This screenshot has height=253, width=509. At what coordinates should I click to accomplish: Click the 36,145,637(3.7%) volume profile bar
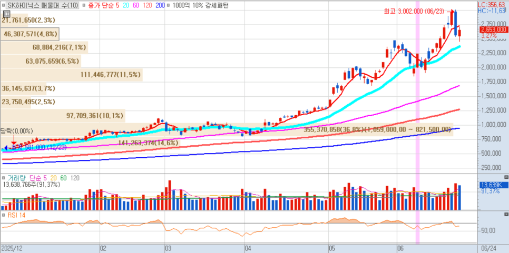coord(23,88)
